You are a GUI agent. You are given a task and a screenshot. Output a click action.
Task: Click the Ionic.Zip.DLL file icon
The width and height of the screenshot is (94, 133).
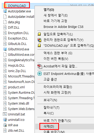tap(5, 71)
